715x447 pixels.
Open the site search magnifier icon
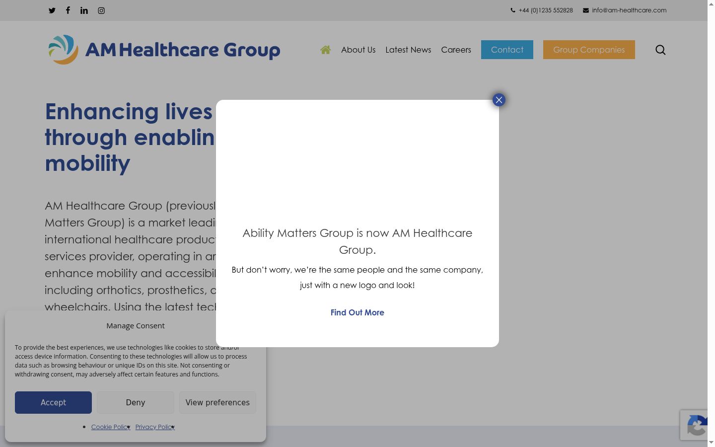tap(660, 50)
